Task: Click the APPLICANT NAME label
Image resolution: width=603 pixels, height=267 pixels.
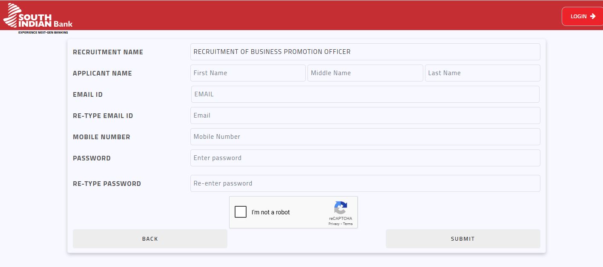Action: point(102,73)
